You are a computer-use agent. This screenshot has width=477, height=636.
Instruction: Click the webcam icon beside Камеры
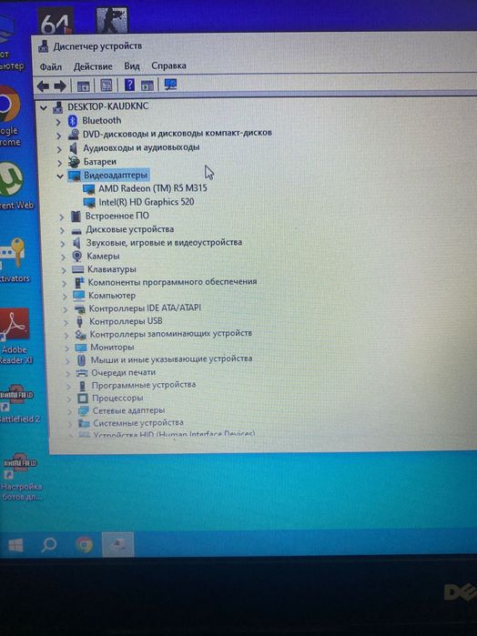(x=77, y=256)
